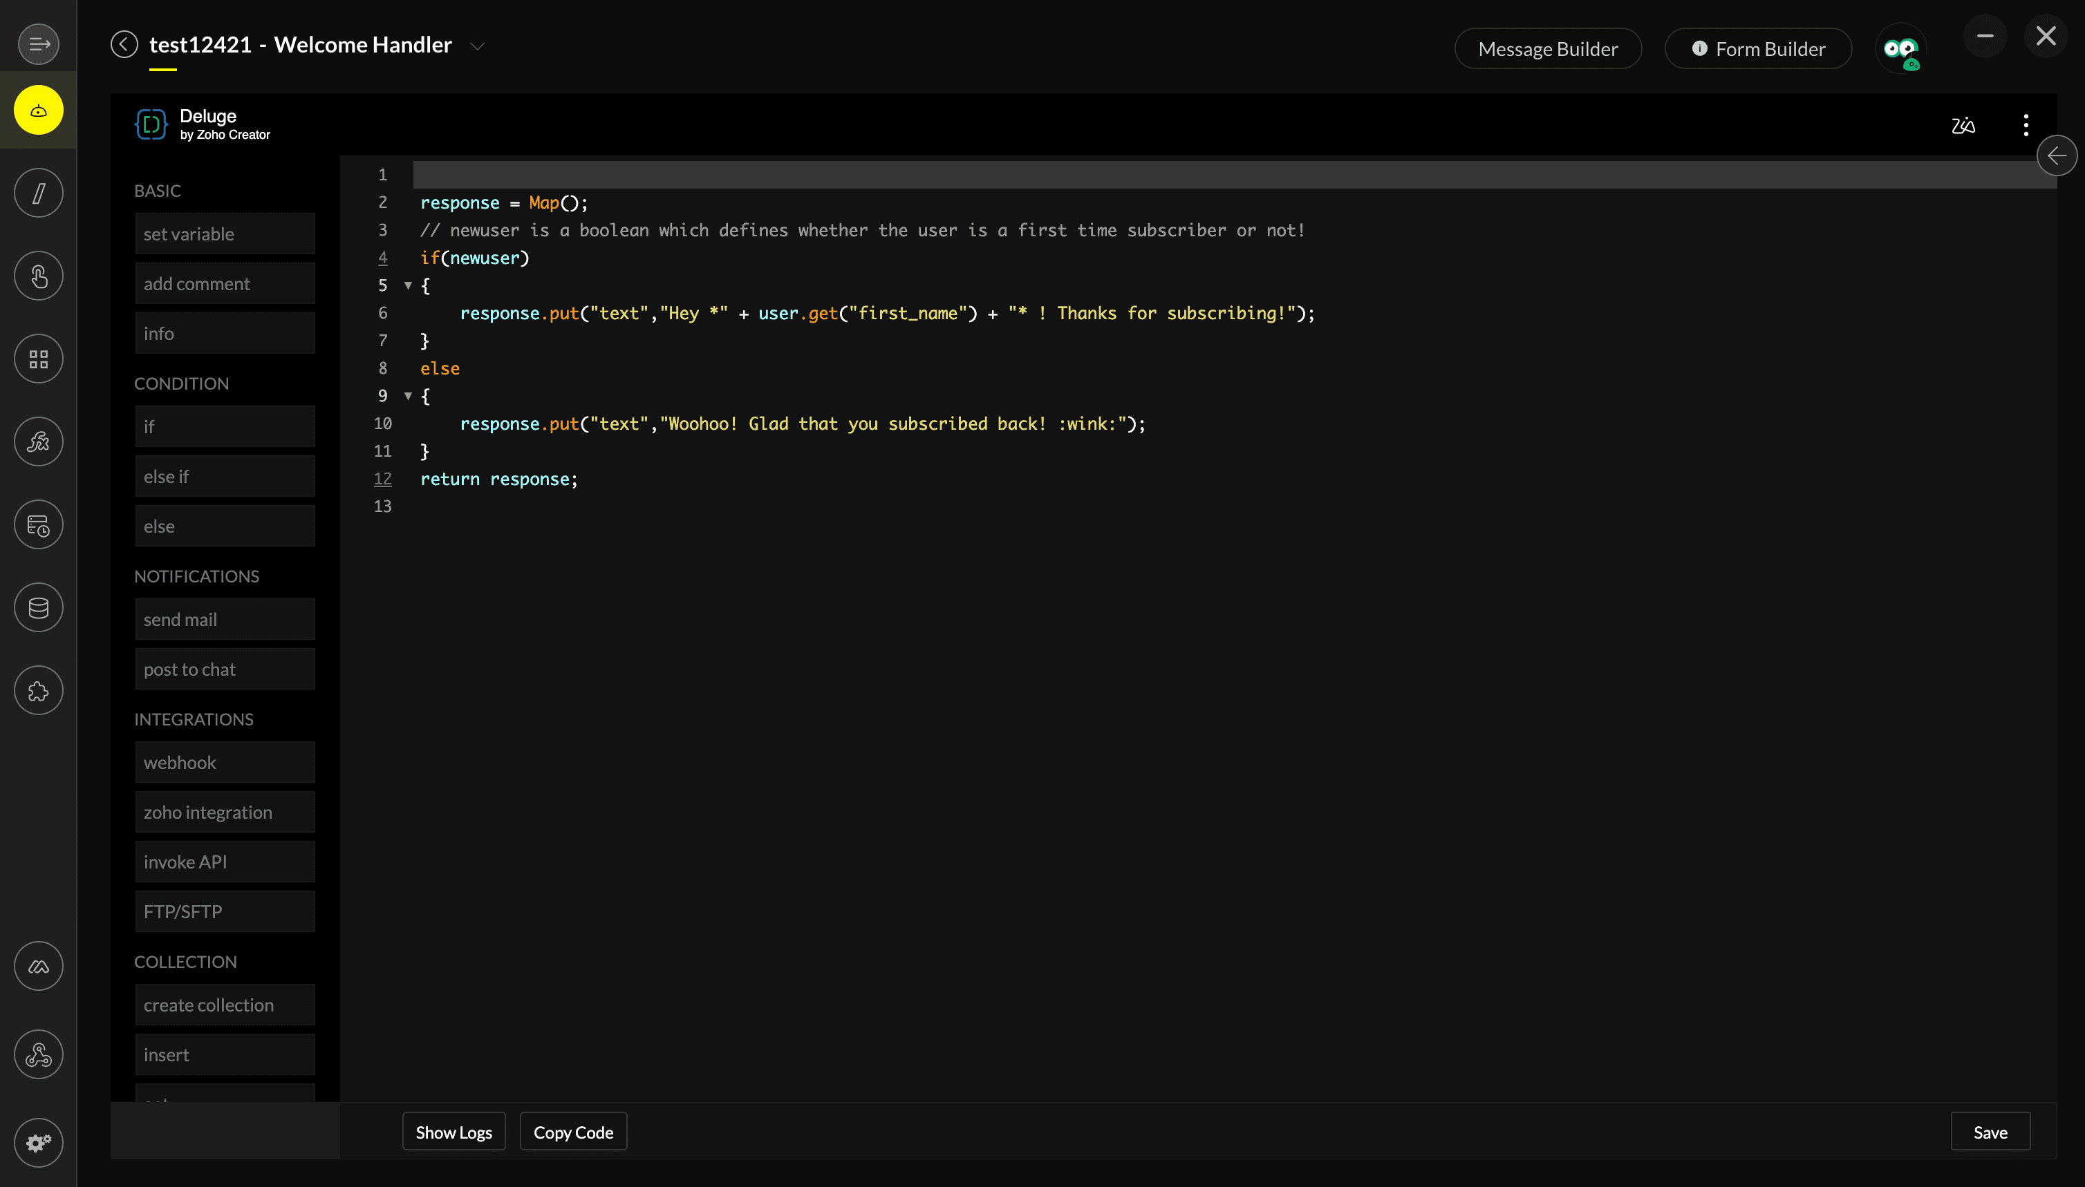Screen dimensions: 2085x1187
Task: Close the editor with the X
Action: pos(2046,36)
